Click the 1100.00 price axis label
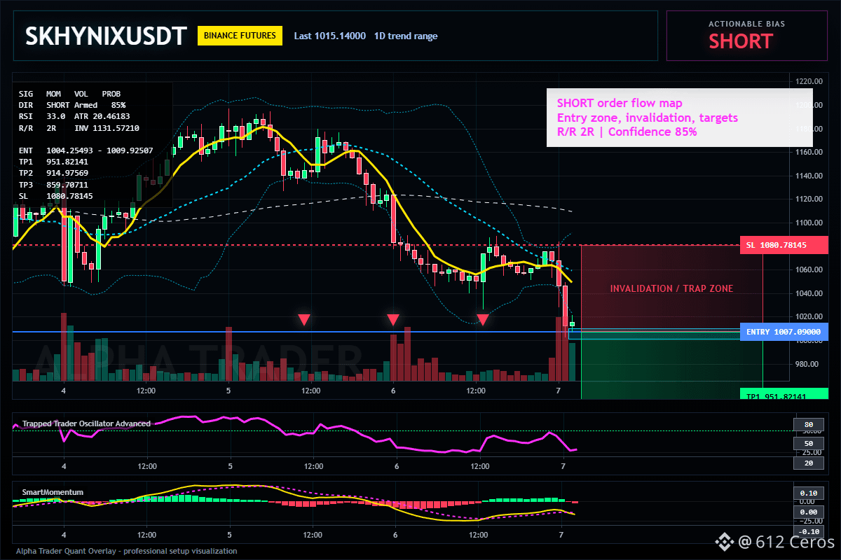841x560 pixels. click(809, 223)
